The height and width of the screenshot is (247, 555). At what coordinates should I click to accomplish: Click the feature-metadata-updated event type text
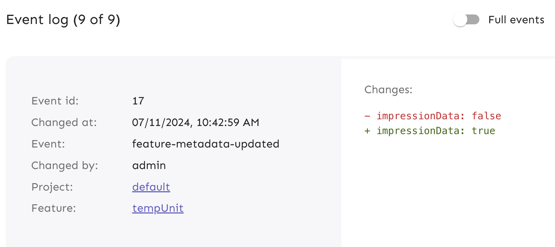[205, 144]
